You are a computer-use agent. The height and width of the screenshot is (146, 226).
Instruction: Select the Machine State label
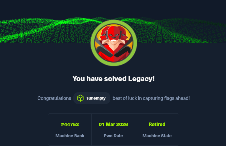click(x=157, y=136)
